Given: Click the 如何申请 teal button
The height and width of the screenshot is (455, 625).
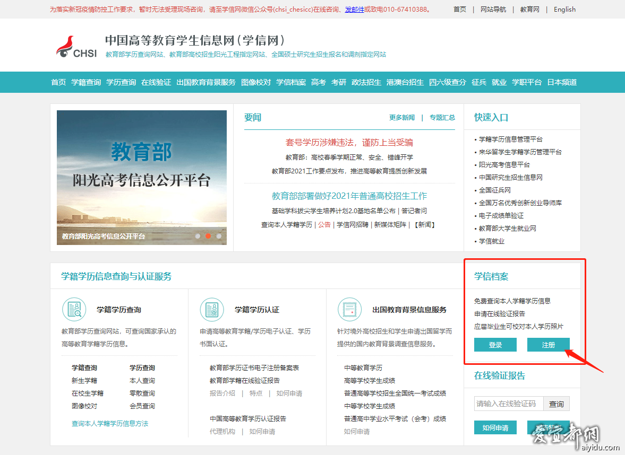Looking at the screenshot, I should pyautogui.click(x=495, y=427).
